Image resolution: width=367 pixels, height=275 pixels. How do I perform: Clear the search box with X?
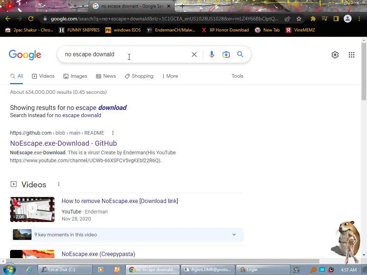194,54
